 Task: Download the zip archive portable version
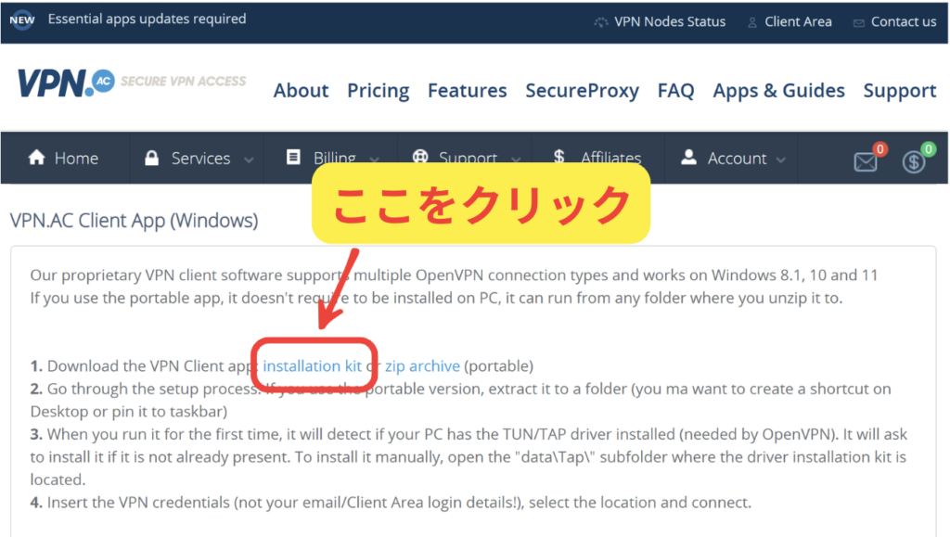point(422,366)
